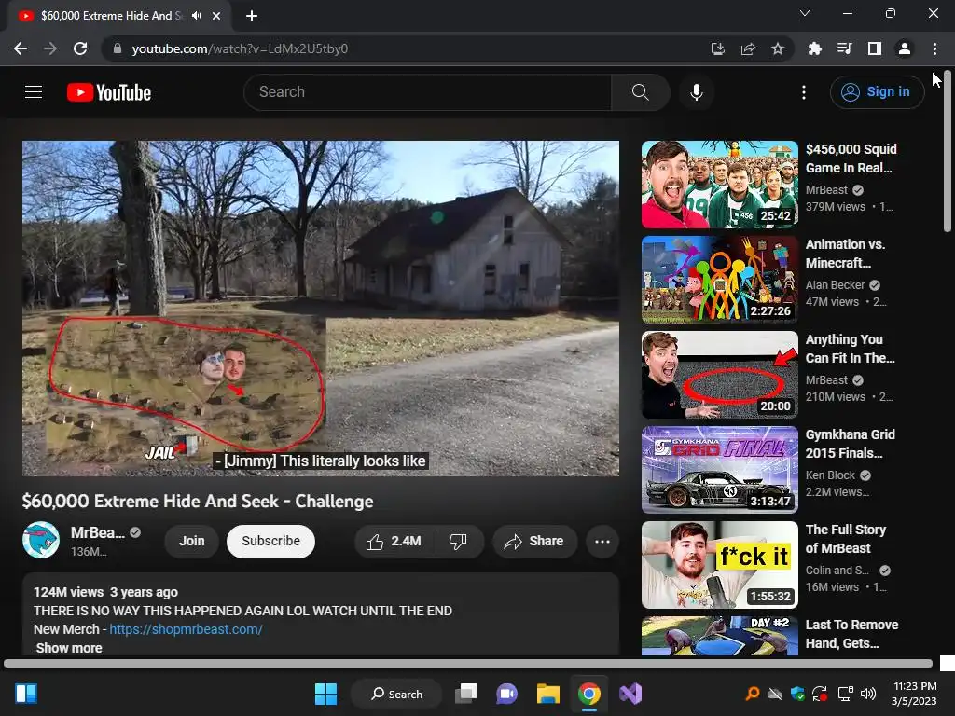This screenshot has width=955, height=716.
Task: Select the $60,000 Extreme Hide And Seek tab
Action: click(x=112, y=16)
